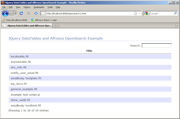Sort by the Title column header

[89, 51]
